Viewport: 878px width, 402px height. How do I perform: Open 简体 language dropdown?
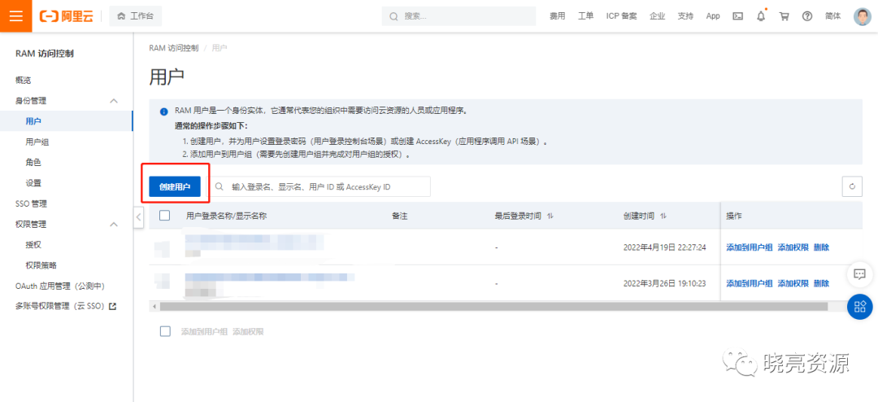(832, 16)
